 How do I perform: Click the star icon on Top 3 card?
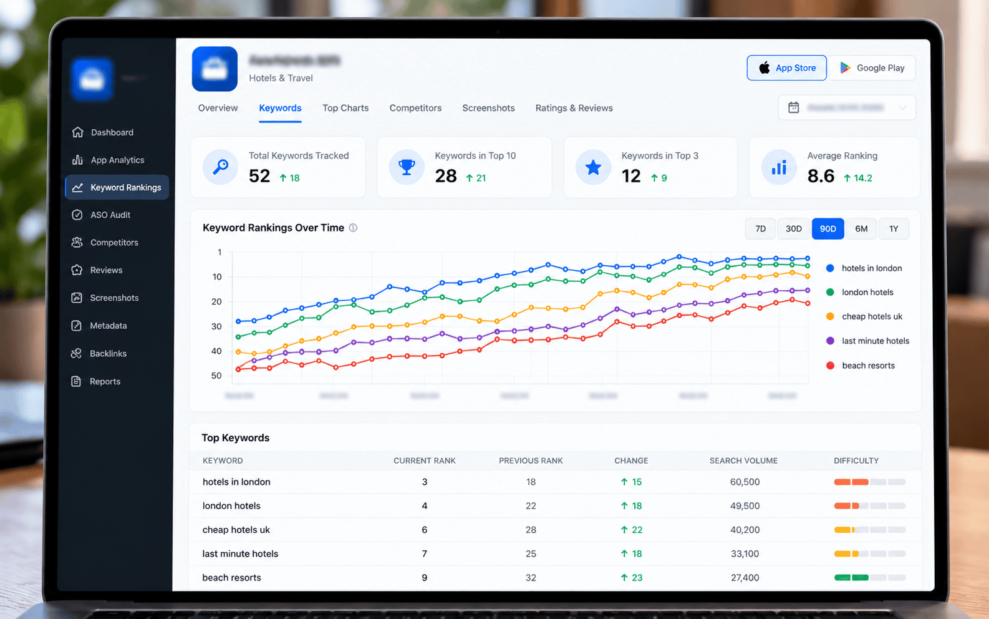click(x=593, y=167)
